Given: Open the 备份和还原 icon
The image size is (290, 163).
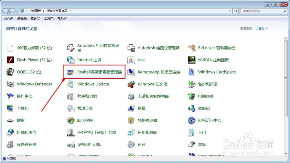Looking at the screenshot, I should pos(192,84).
